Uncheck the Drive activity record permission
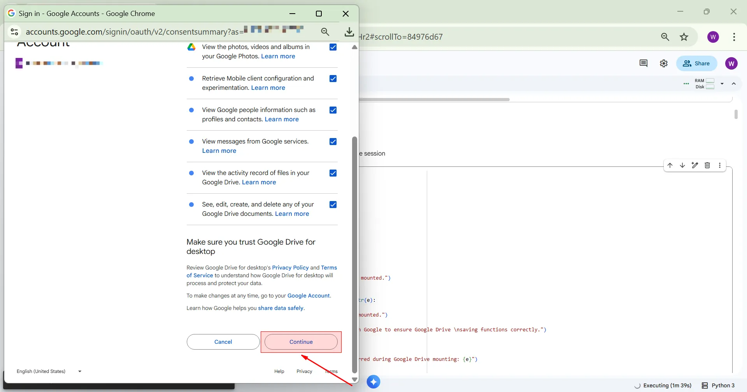 click(333, 173)
